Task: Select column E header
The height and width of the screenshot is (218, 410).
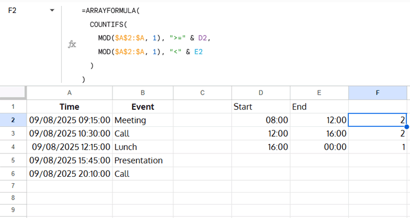Action: click(319, 93)
